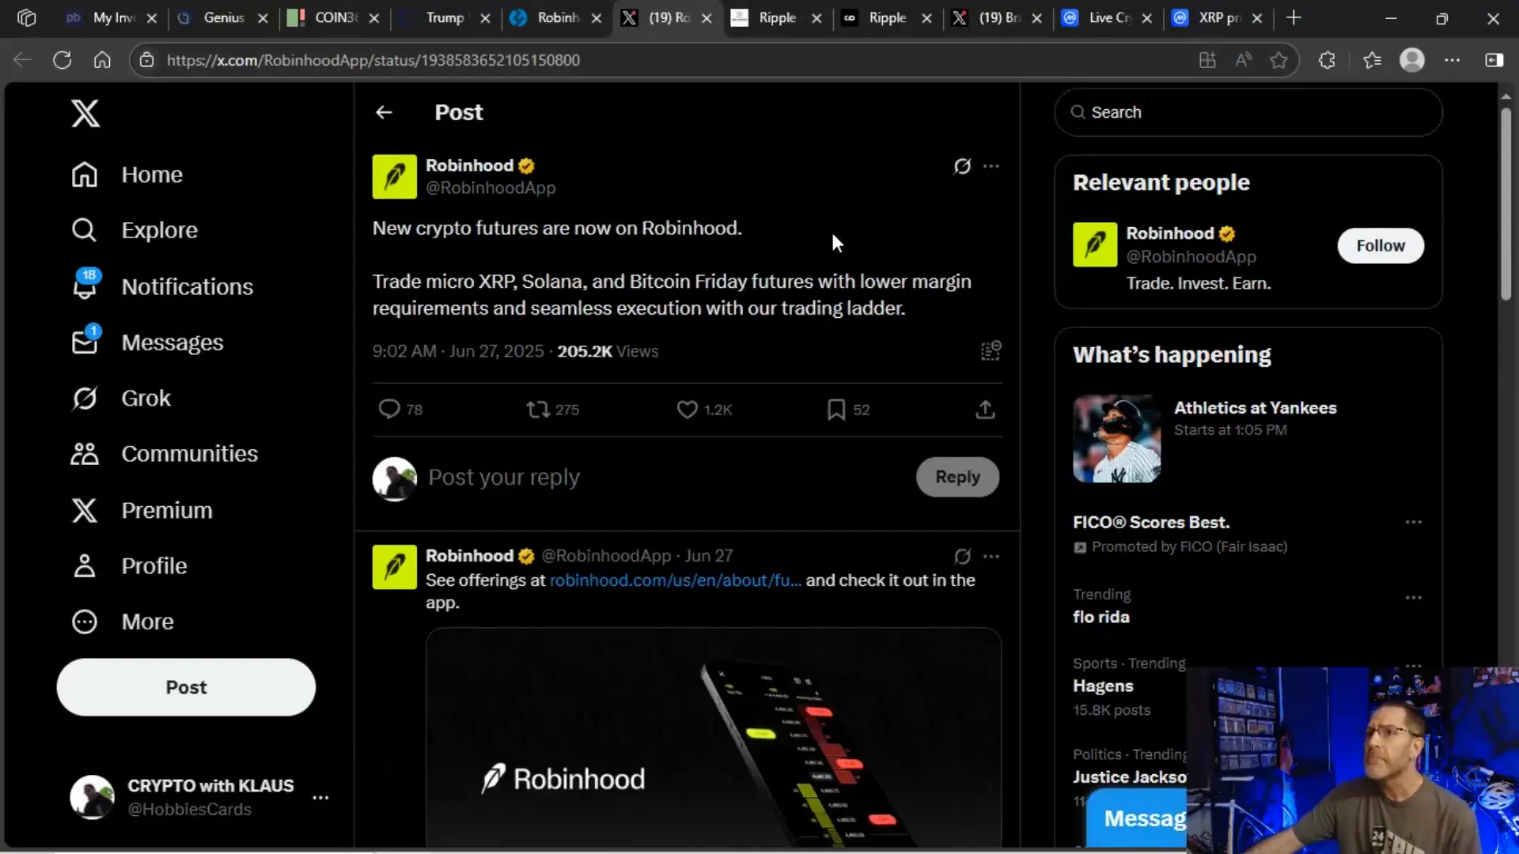Open the flo rida trending topic

point(1101,618)
